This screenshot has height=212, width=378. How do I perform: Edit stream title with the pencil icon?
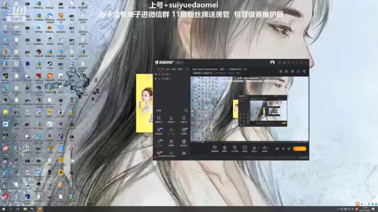pyautogui.click(x=245, y=69)
